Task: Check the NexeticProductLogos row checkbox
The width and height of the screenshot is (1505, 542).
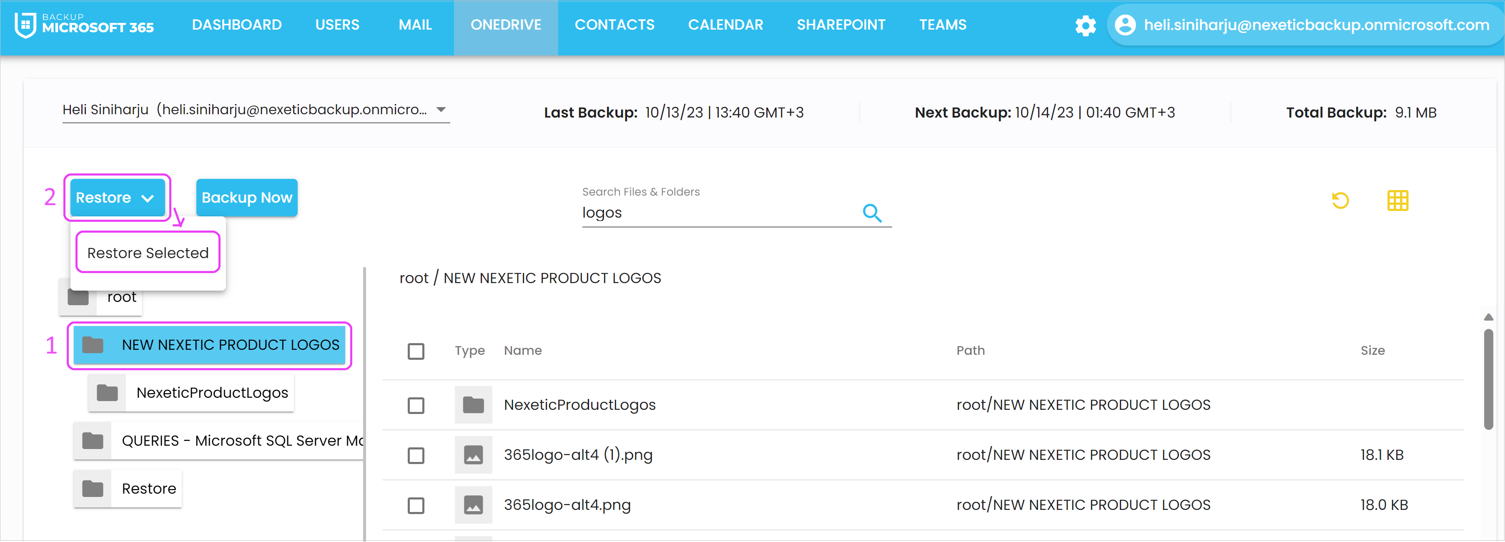Action: tap(416, 405)
